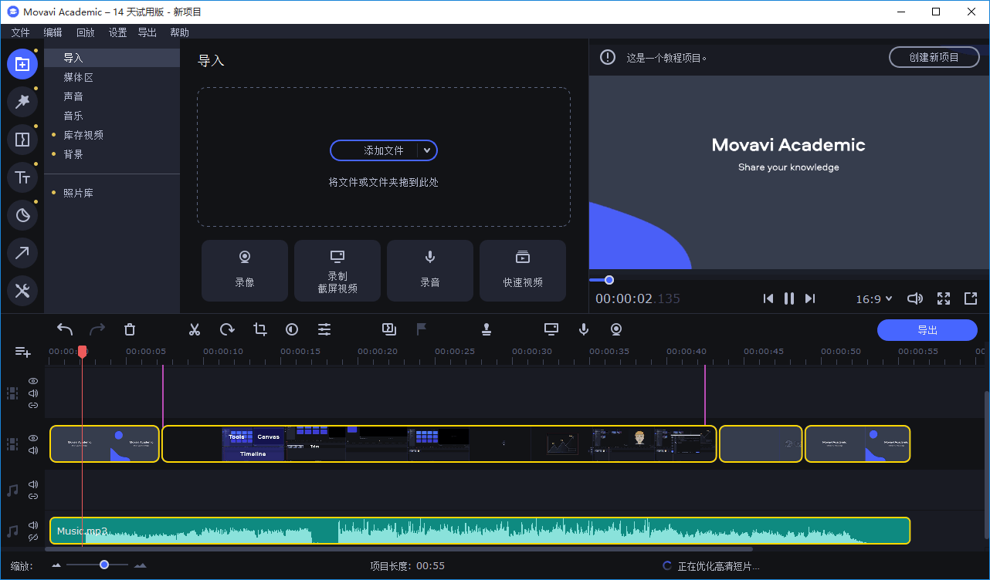This screenshot has height=580, width=990.
Task: Open the More Tools wrench tab
Action: pos(22,291)
